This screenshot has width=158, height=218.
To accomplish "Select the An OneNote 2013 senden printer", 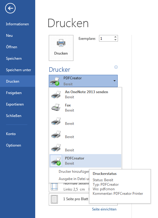I will (x=85, y=94).
